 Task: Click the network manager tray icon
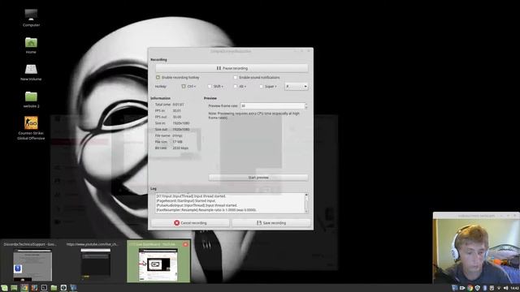pos(492,288)
